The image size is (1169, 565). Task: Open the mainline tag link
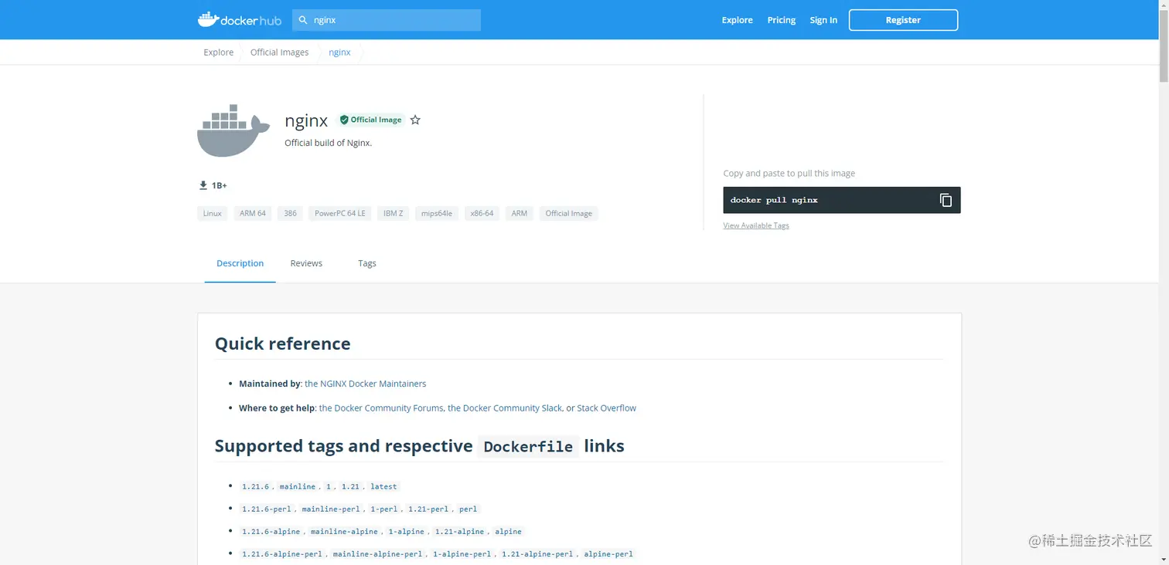click(x=298, y=486)
